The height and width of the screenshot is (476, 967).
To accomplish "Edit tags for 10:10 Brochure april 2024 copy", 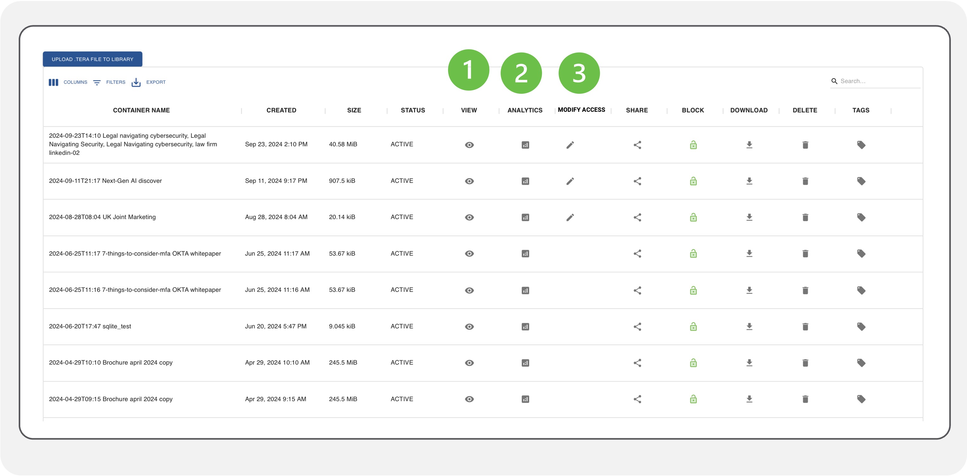I will 861,363.
